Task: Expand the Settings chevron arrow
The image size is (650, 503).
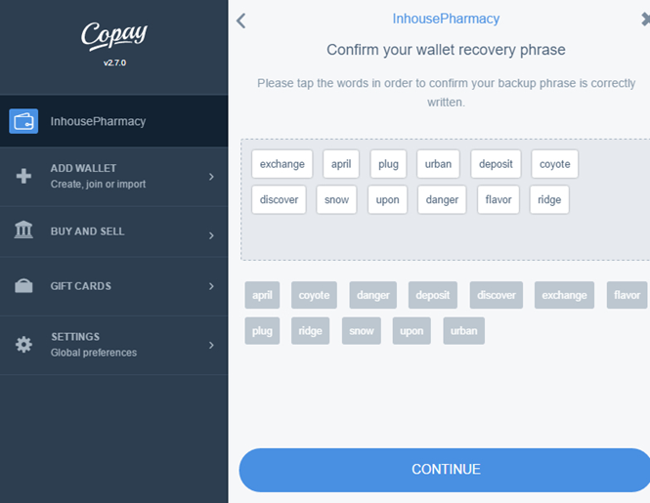Action: tap(211, 345)
